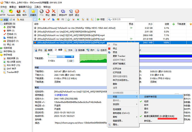
Task: Click the red checkmark completed filter icon
Action: (x=49, y=19)
